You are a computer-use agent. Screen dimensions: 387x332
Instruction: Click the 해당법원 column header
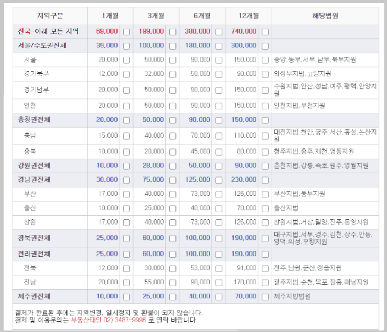[x=325, y=16]
